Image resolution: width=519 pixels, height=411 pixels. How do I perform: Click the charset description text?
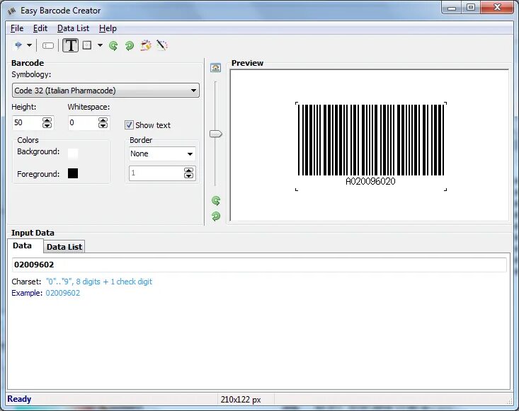point(99,282)
